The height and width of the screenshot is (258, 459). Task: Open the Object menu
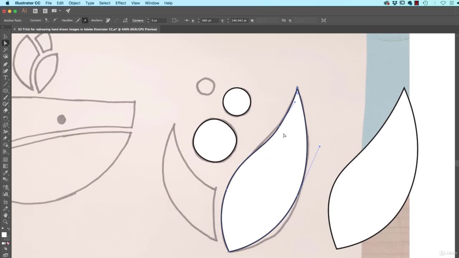(x=75, y=3)
